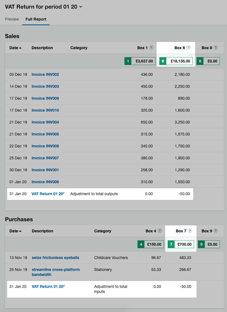The width and height of the screenshot is (227, 312).
Task: Click the Box 9 question mark icon
Action: [216, 231]
